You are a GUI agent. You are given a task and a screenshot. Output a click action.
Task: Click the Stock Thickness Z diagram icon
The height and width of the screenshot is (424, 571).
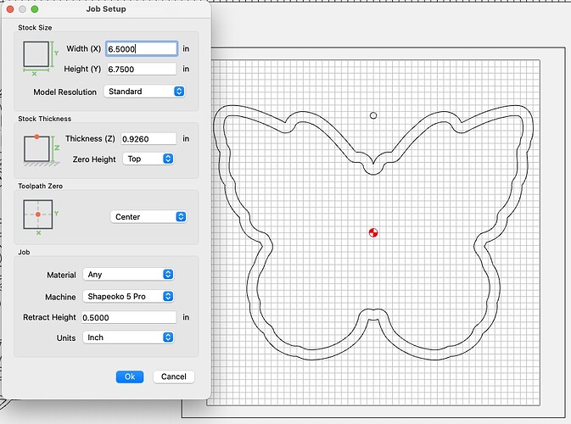tap(39, 148)
